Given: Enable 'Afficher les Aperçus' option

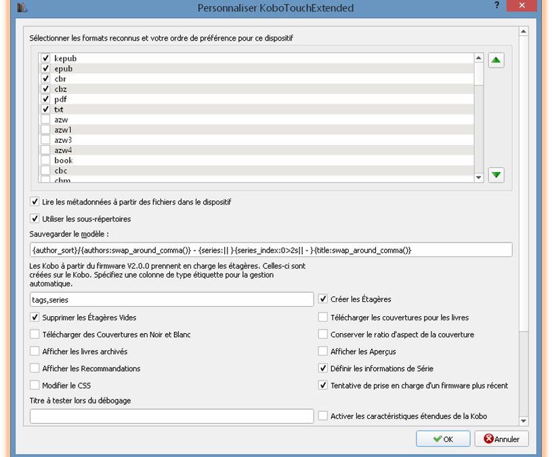Looking at the screenshot, I should [x=323, y=351].
